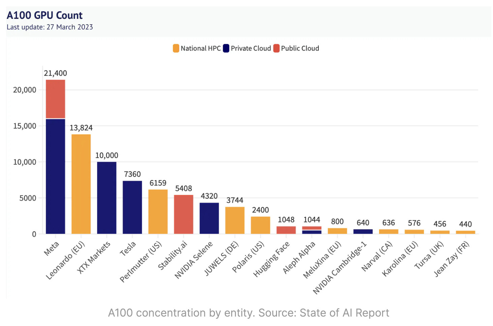
Task: Click the JUWELS (DE) axis label
Action: point(221,259)
